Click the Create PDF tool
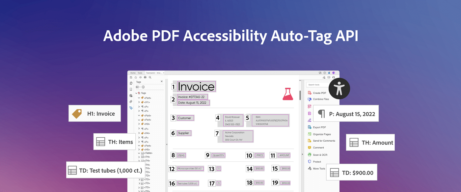Viewport: 461px width, 192px height. click(319, 93)
